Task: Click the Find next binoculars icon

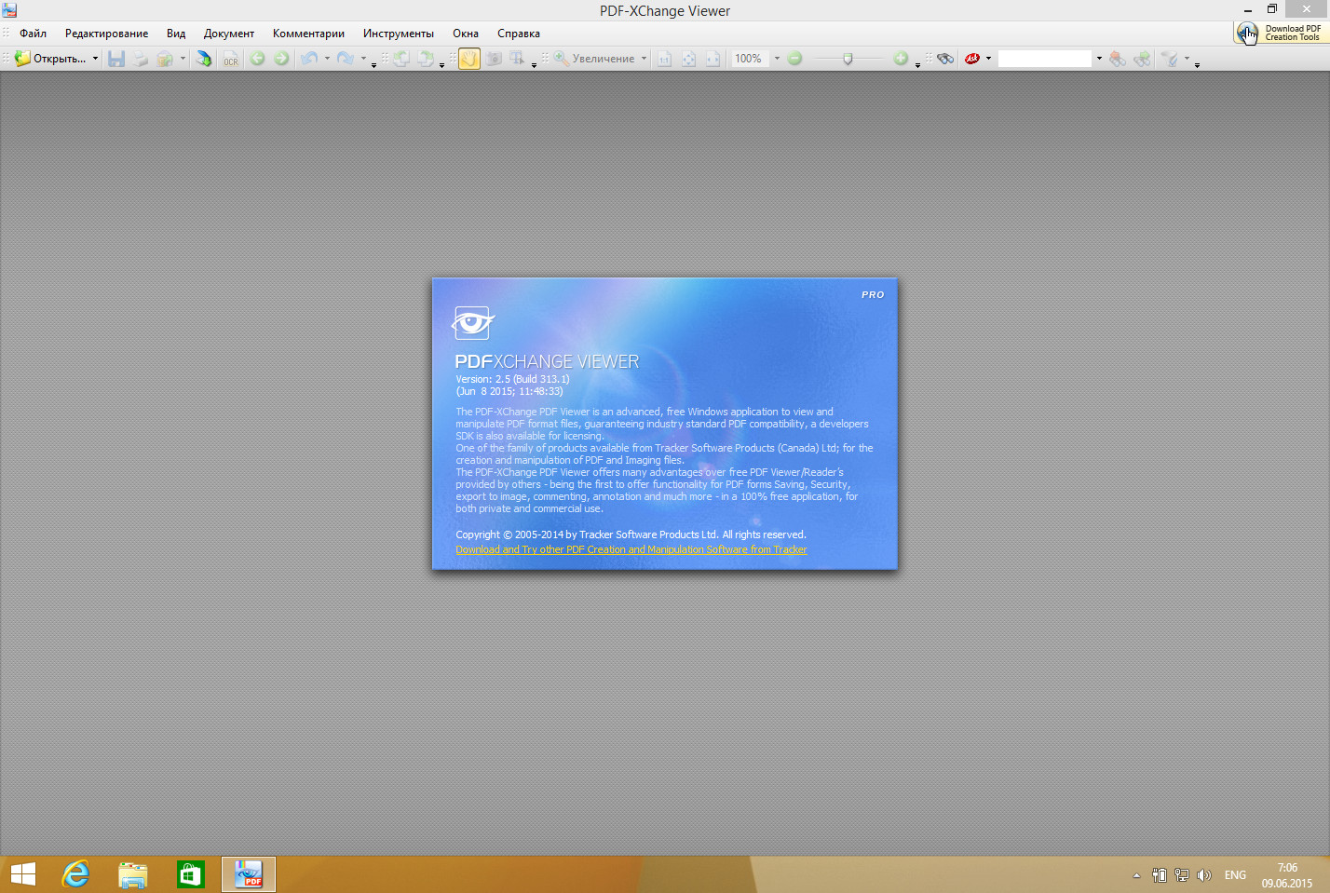Action: click(1142, 59)
